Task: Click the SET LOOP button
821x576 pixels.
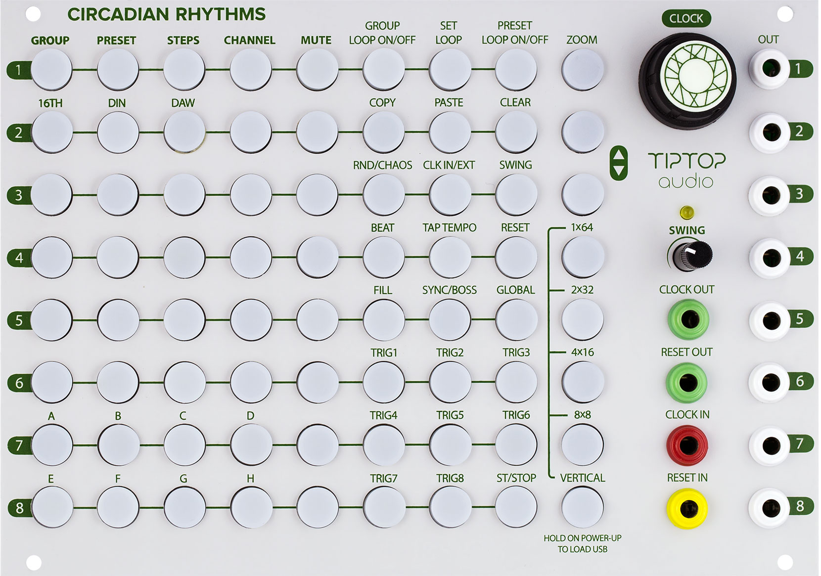Action: (x=450, y=70)
